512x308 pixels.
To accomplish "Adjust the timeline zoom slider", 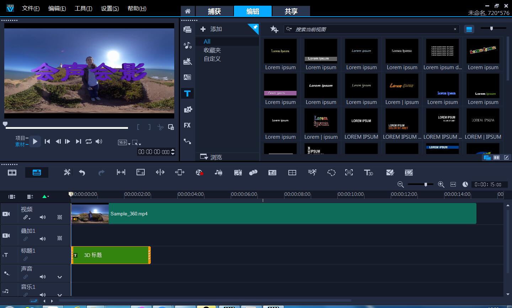I will point(426,184).
